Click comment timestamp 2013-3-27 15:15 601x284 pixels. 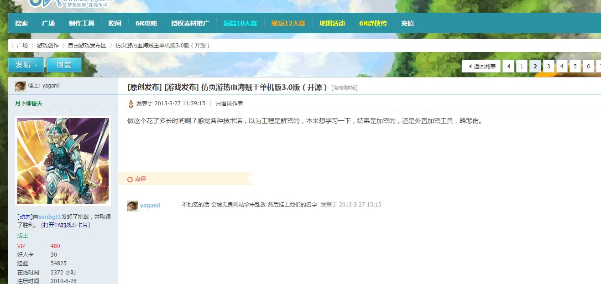click(x=360, y=205)
